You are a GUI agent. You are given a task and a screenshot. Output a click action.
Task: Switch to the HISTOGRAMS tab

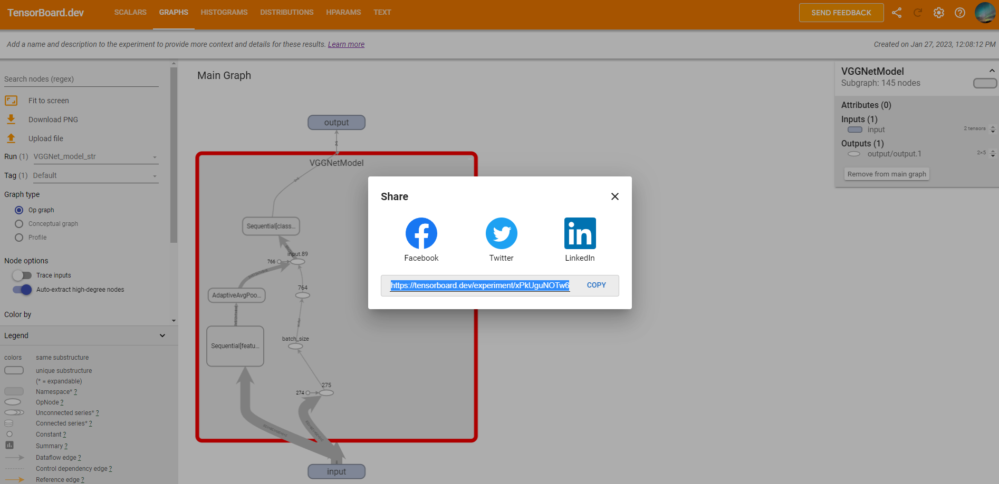224,12
